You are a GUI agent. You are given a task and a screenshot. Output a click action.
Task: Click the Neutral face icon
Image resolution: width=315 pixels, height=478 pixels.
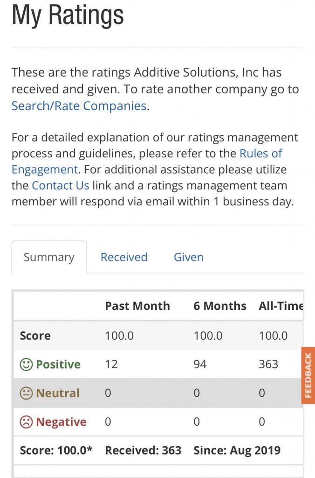[26, 394]
